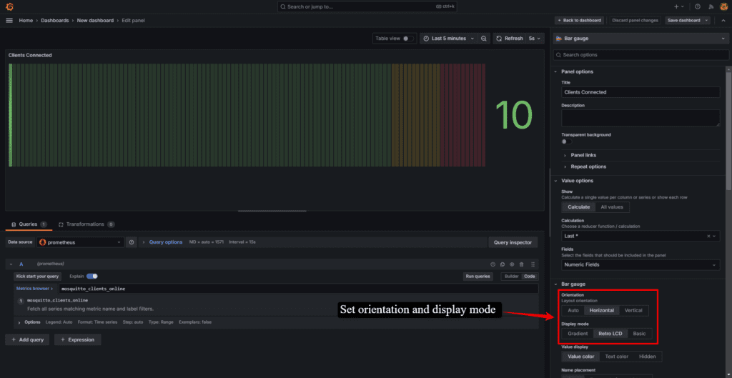Image resolution: width=732 pixels, height=378 pixels.
Task: Open the Last 5 minutes time picker
Action: (448, 39)
